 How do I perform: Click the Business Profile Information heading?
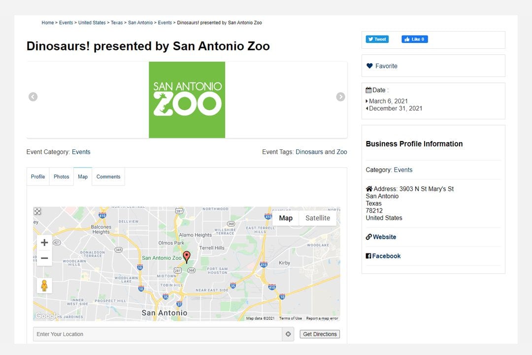pyautogui.click(x=414, y=144)
